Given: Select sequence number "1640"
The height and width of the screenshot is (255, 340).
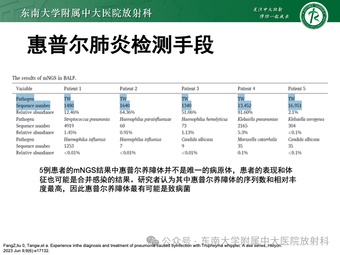Looking at the screenshot, I should pos(125,106).
